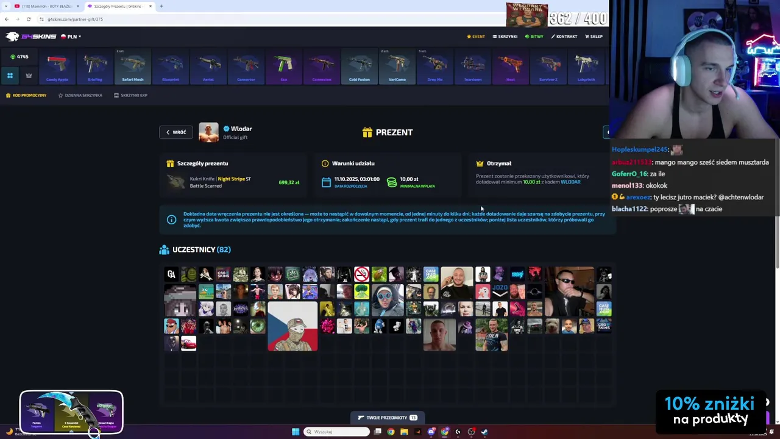Switch to all drops grid view
The height and width of the screenshot is (439, 780).
pyautogui.click(x=10, y=76)
